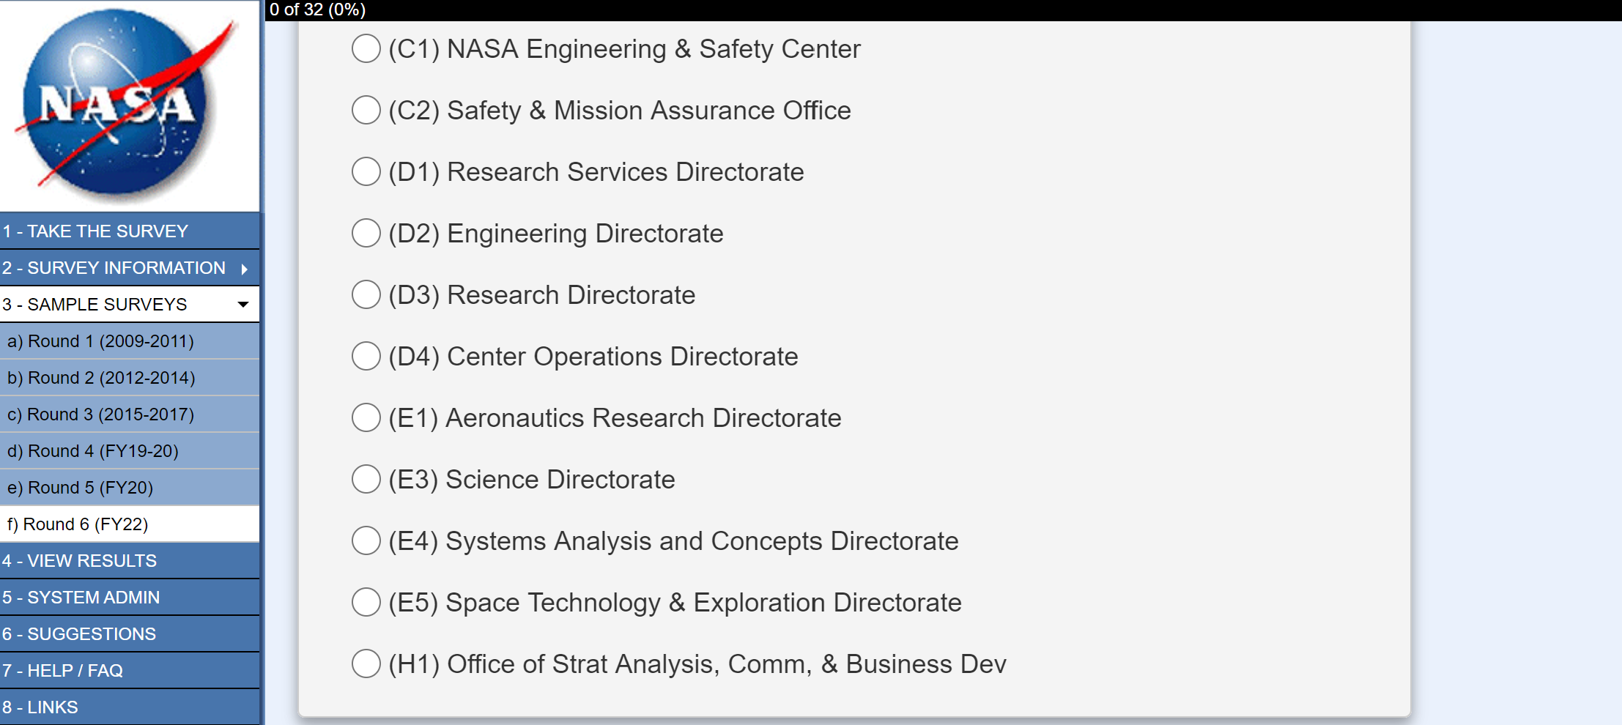
Task: Open the View Results menu item
Action: coord(79,561)
